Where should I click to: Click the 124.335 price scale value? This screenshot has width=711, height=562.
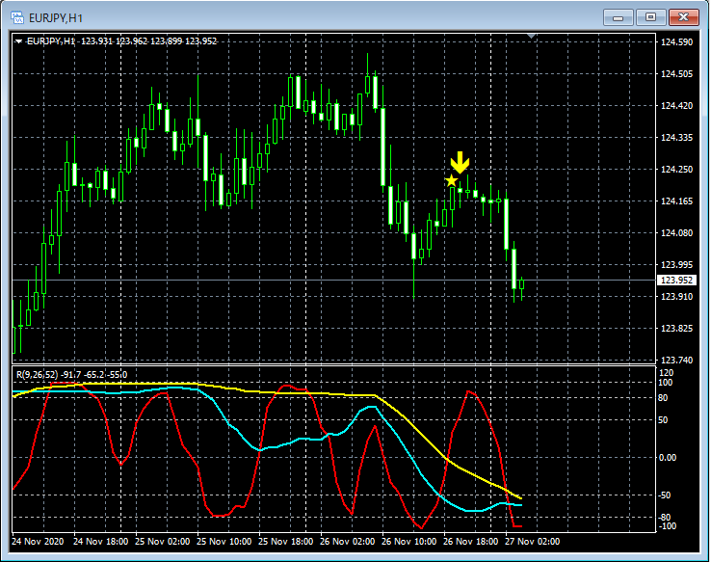pos(676,138)
